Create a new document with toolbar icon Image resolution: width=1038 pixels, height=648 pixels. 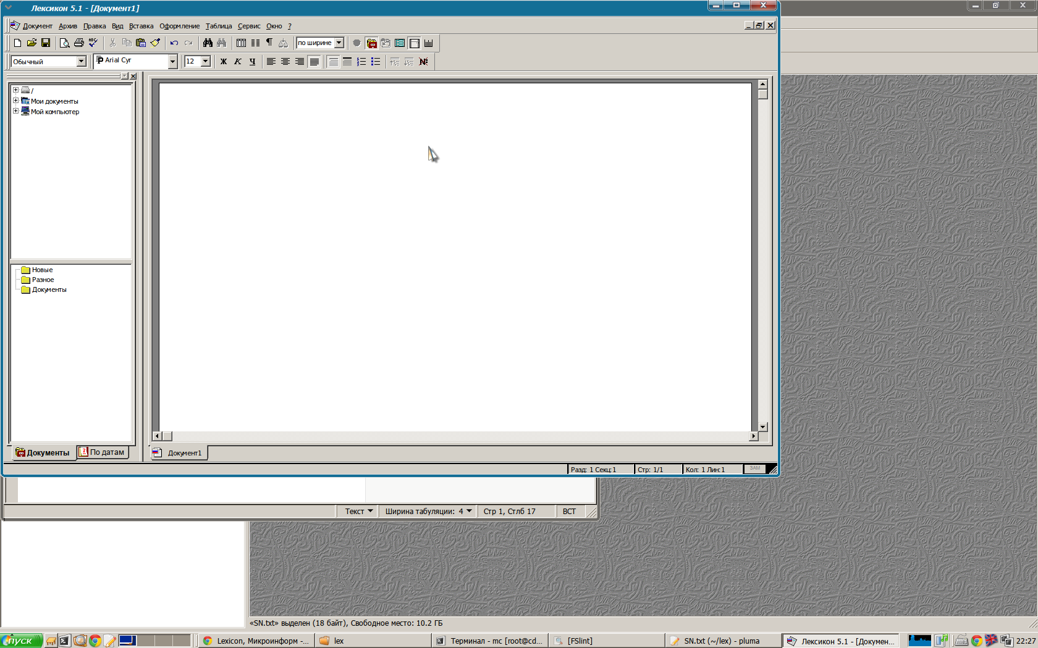tap(17, 43)
